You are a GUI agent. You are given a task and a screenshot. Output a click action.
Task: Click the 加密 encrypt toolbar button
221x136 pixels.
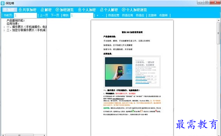(10, 10)
